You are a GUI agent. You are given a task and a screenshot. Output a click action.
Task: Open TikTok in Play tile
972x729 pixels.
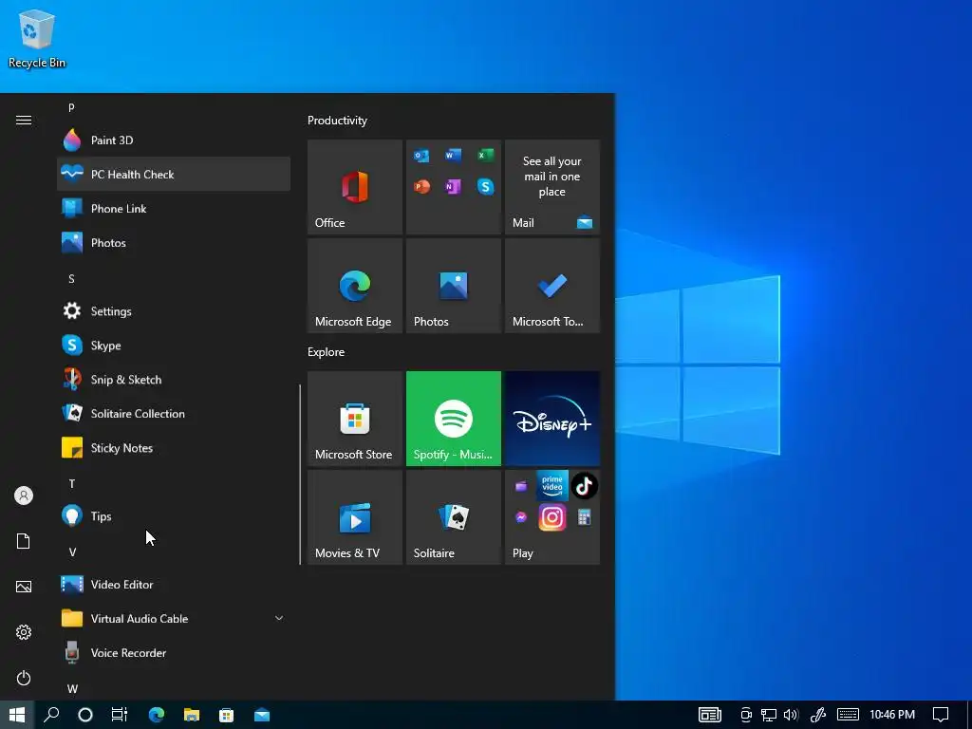[x=584, y=485]
